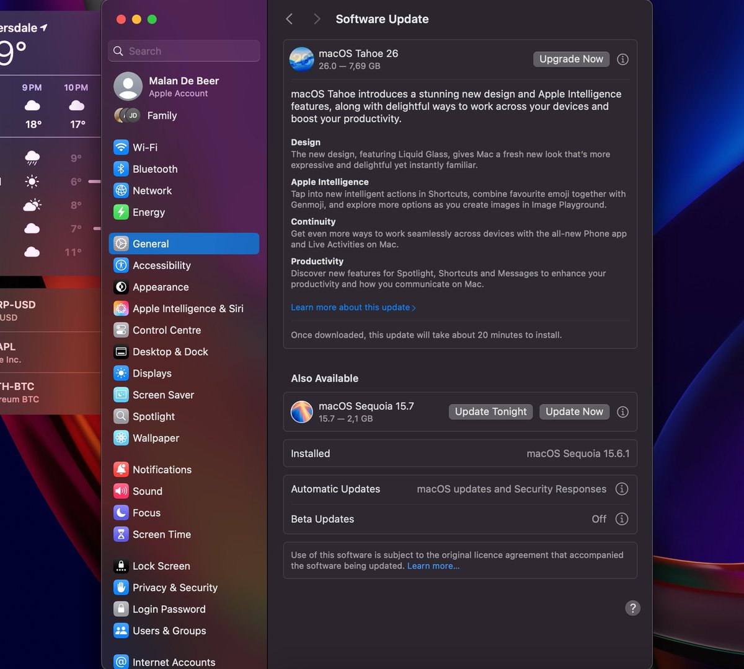744x669 pixels.
Task: Click the Apple Intelligence & Siri icon
Action: click(x=121, y=308)
